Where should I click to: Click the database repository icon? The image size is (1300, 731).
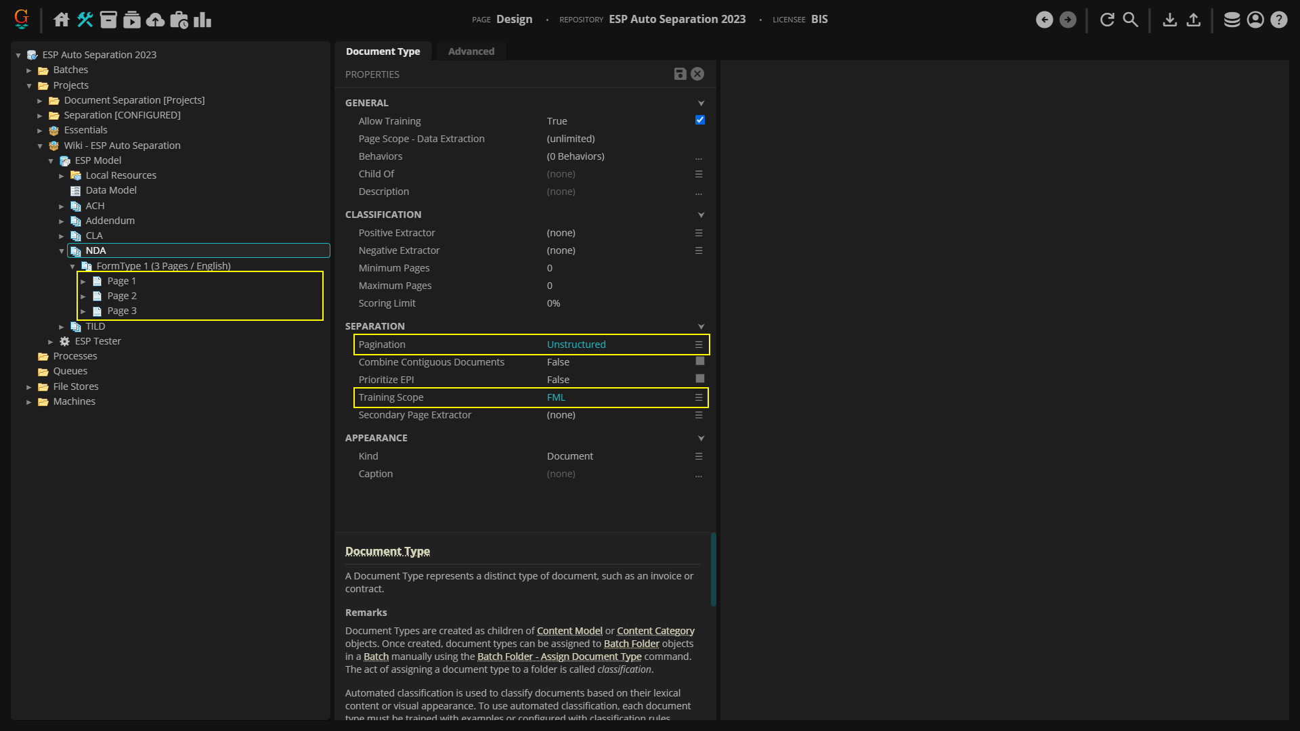(1232, 20)
